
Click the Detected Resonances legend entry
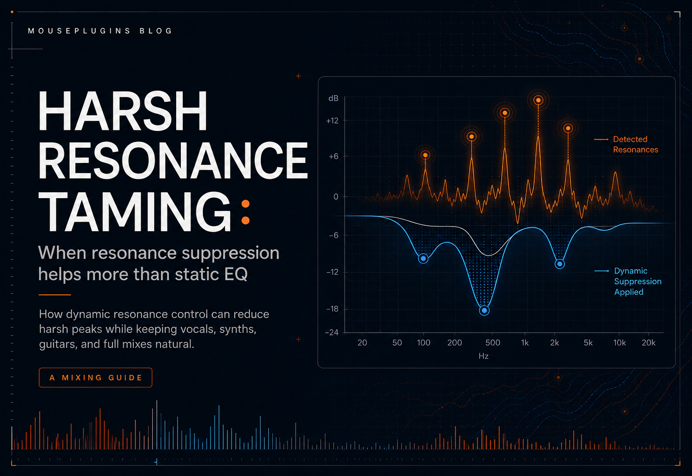(x=627, y=144)
